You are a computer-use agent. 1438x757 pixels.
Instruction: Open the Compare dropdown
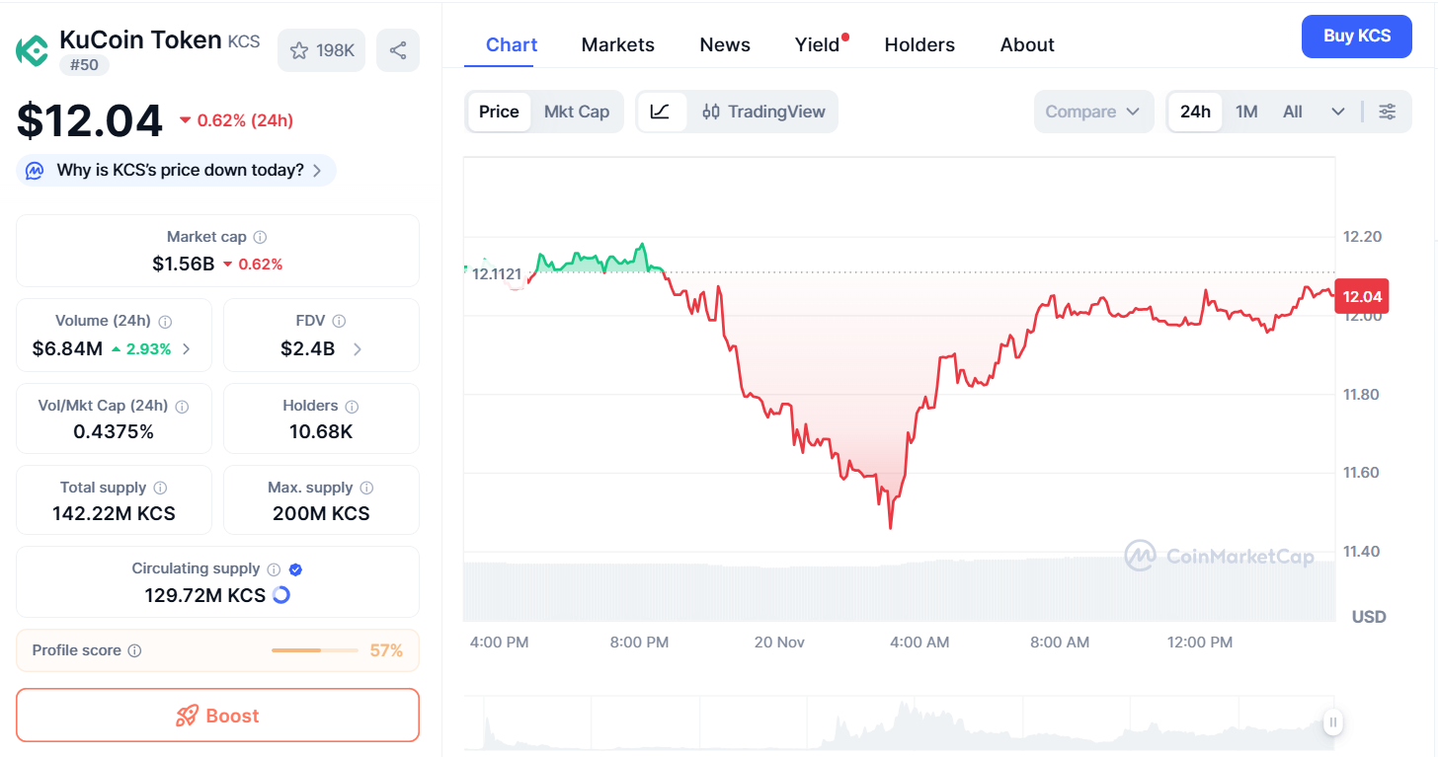click(x=1092, y=112)
